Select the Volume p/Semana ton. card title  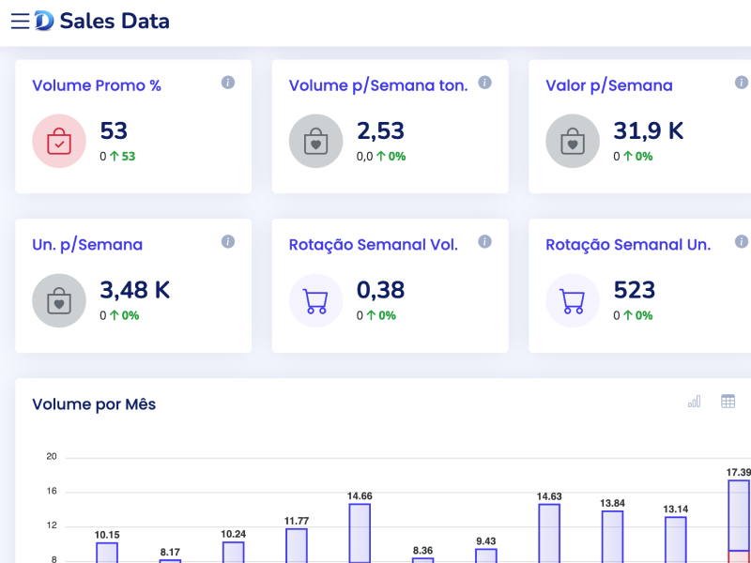point(377,85)
